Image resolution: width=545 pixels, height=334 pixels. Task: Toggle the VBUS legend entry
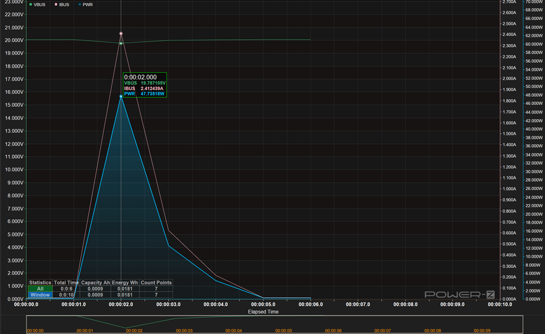tap(37, 4)
